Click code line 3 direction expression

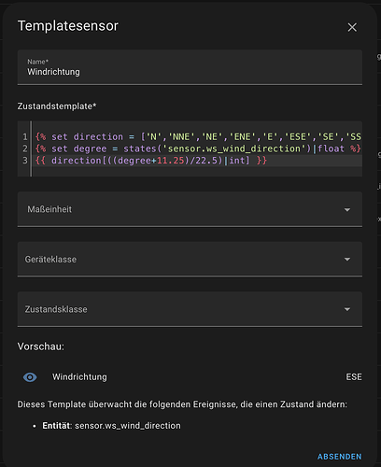tap(151, 161)
